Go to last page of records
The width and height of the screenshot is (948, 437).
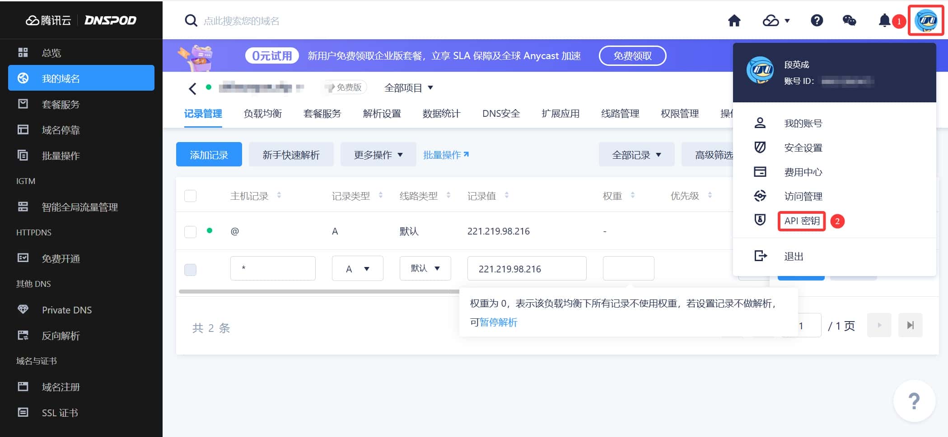click(x=910, y=325)
